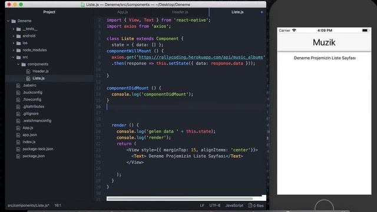Viewport: 377px width, 212px height.
Task: Click the __tests__ folder icon
Action: tap(18, 29)
